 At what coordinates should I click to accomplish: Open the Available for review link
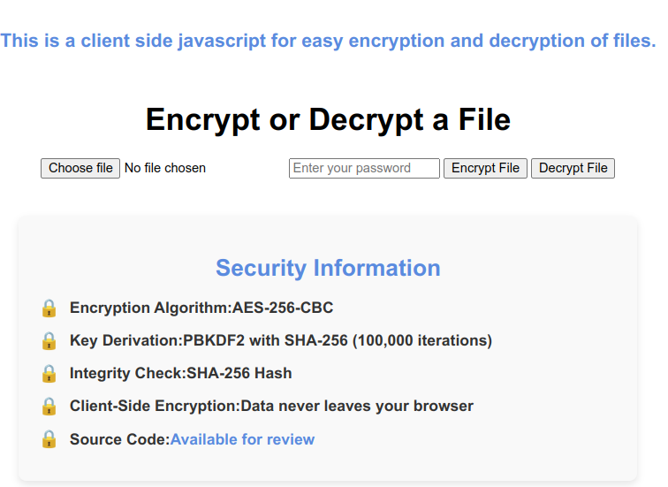pyautogui.click(x=242, y=439)
